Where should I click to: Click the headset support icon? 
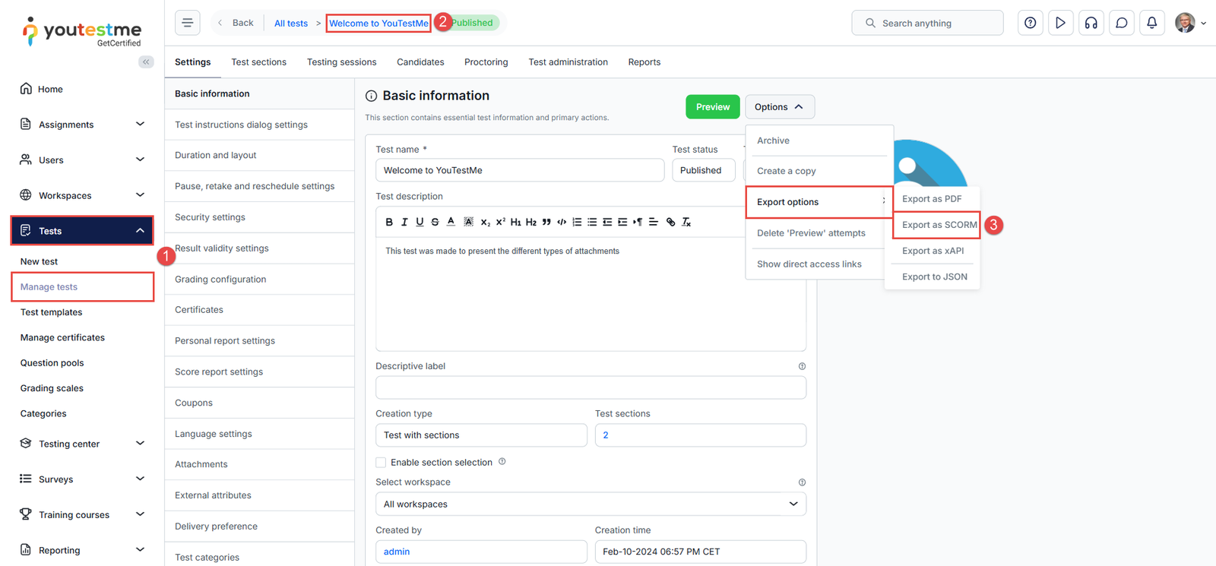coord(1091,23)
